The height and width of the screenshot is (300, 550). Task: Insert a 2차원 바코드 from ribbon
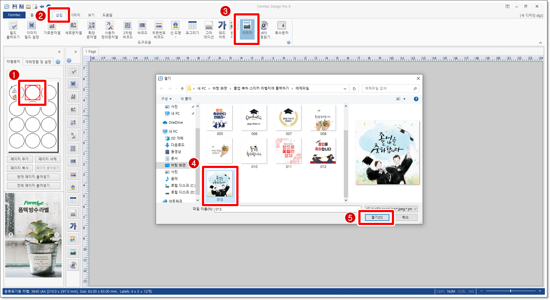point(128,30)
